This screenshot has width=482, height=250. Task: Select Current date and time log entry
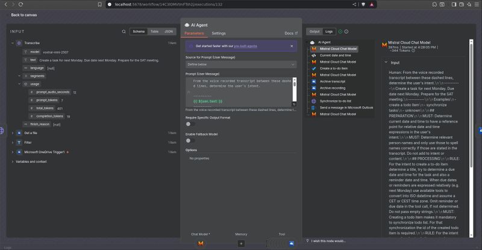[x=337, y=55]
